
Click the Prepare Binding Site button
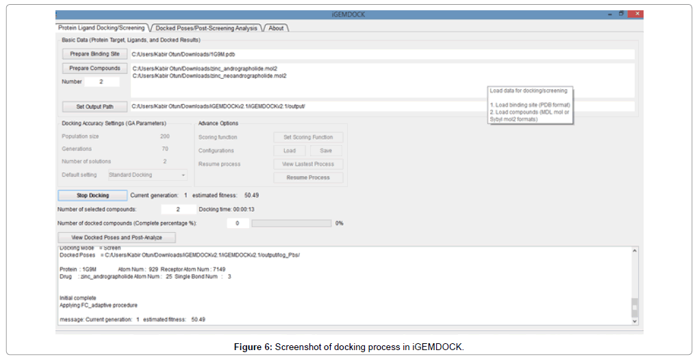click(94, 53)
